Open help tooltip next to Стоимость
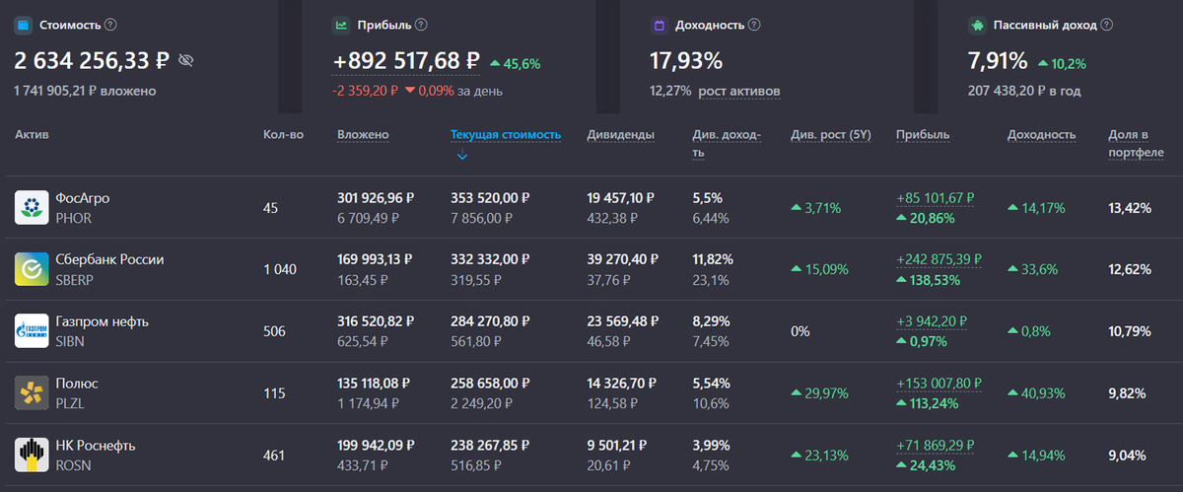The width and height of the screenshot is (1183, 492). (110, 25)
